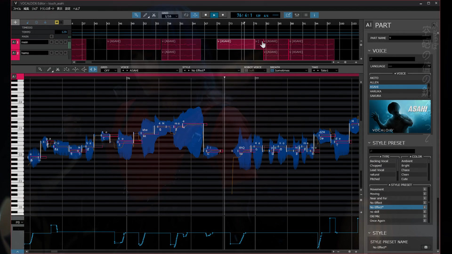Start playback with the play button
The width and height of the screenshot is (452, 254).
pyautogui.click(x=214, y=15)
